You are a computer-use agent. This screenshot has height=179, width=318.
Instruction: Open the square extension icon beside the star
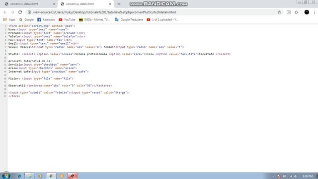(289, 12)
